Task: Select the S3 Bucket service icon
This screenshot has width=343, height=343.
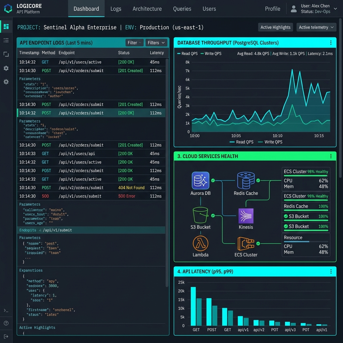Action: (200, 215)
